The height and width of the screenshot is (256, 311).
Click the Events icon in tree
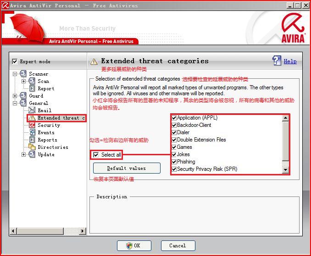(32, 132)
